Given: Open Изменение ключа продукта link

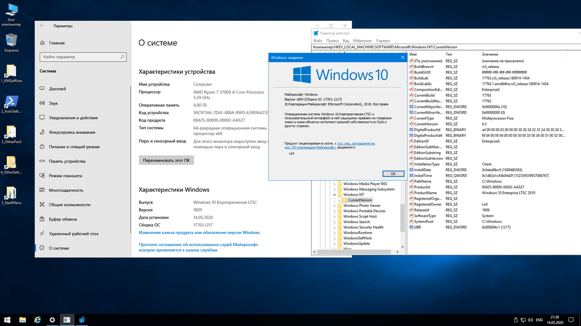Looking at the screenshot, I should [x=199, y=233].
